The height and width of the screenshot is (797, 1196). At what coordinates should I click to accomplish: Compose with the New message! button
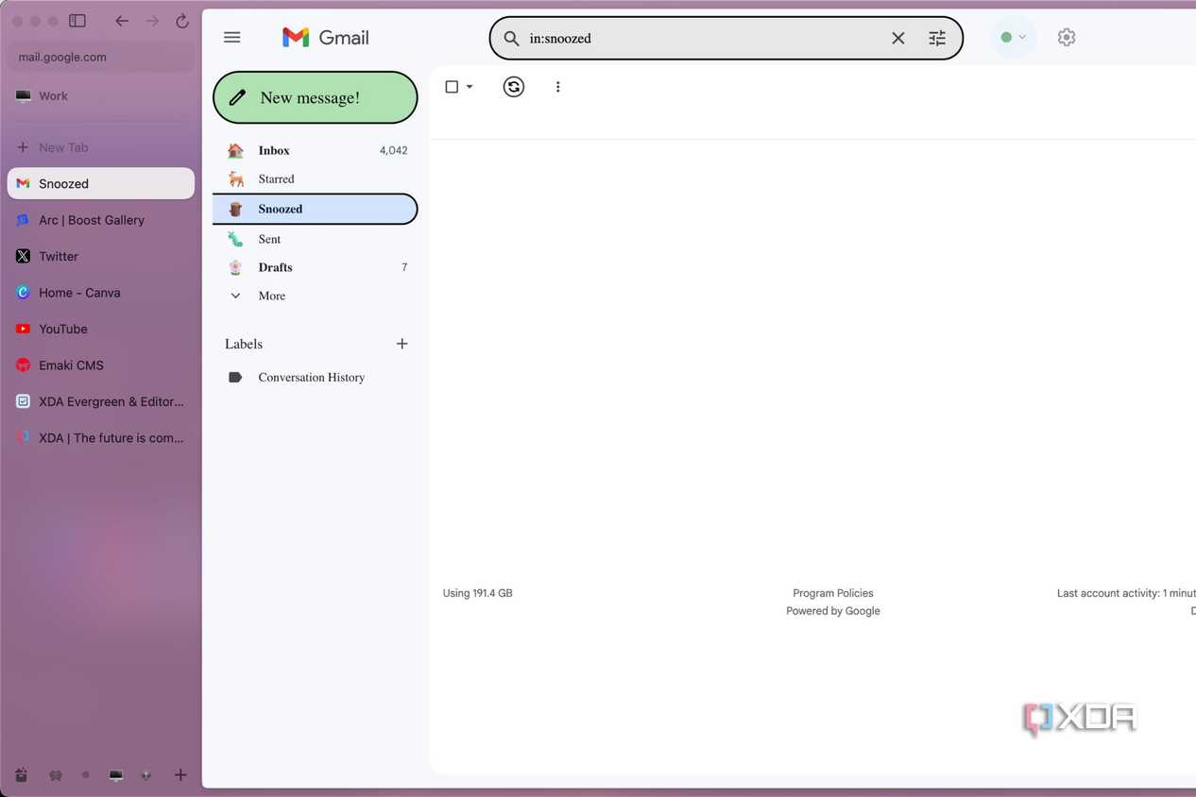[x=316, y=97]
